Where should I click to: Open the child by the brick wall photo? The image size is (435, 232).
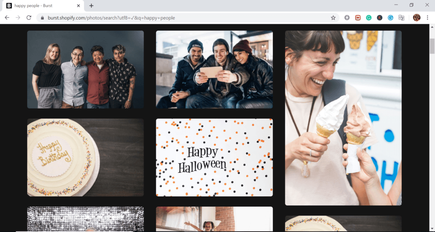click(214, 219)
